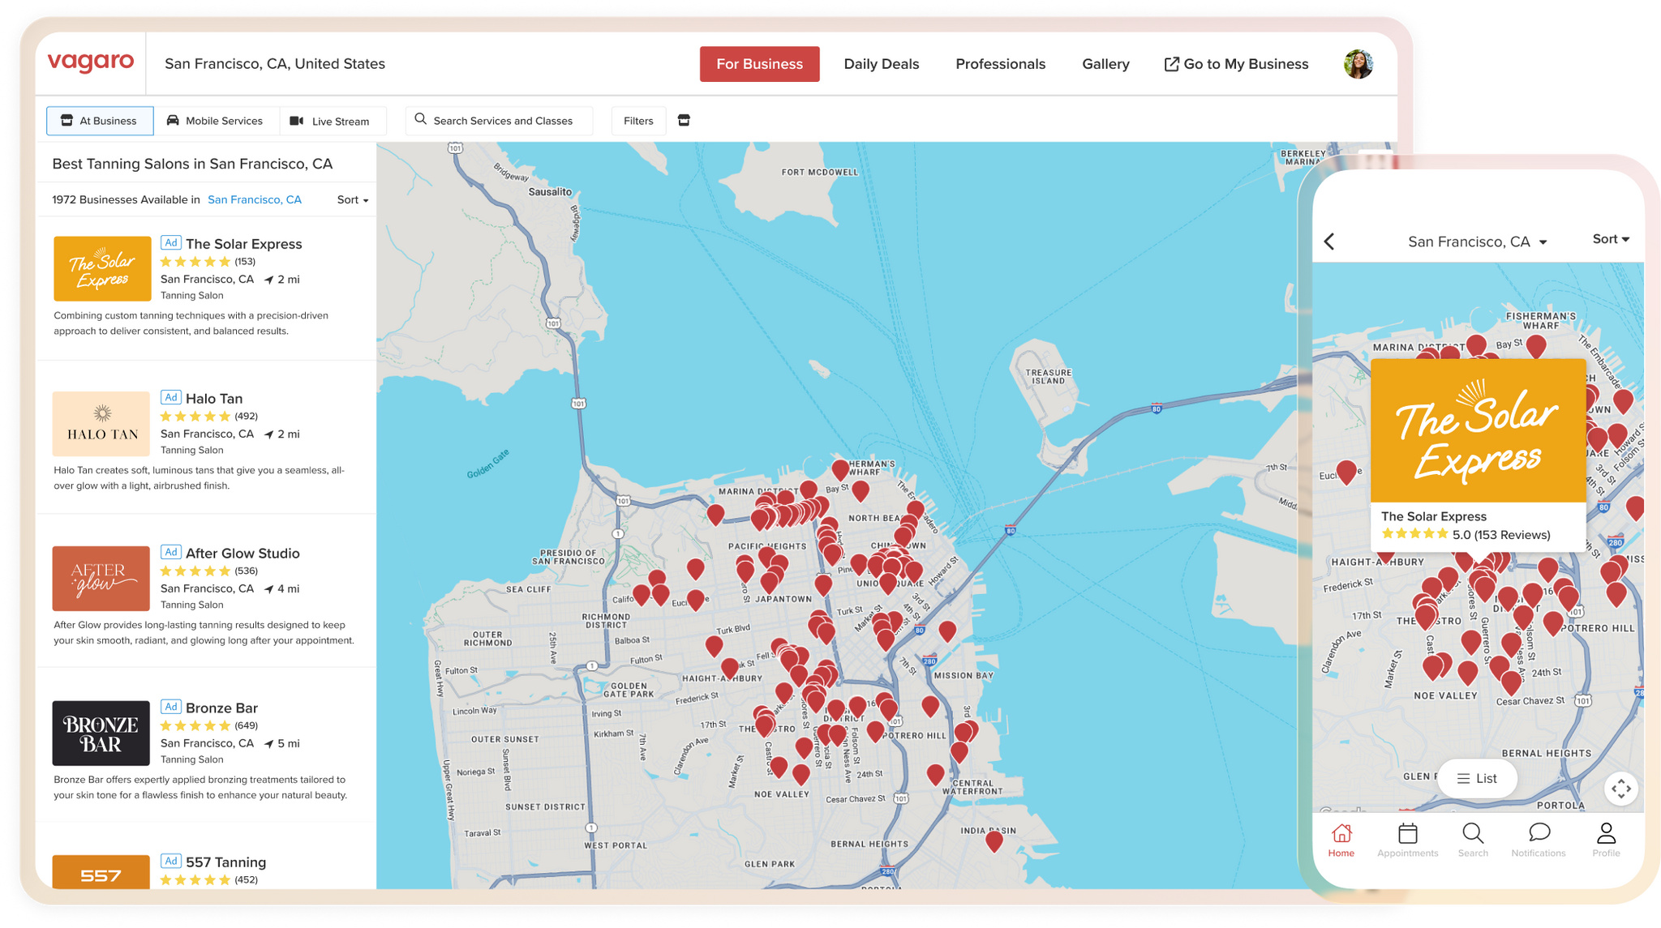Select the Live Stream tab
Viewport: 1661px width, 928px height.
pyautogui.click(x=331, y=121)
